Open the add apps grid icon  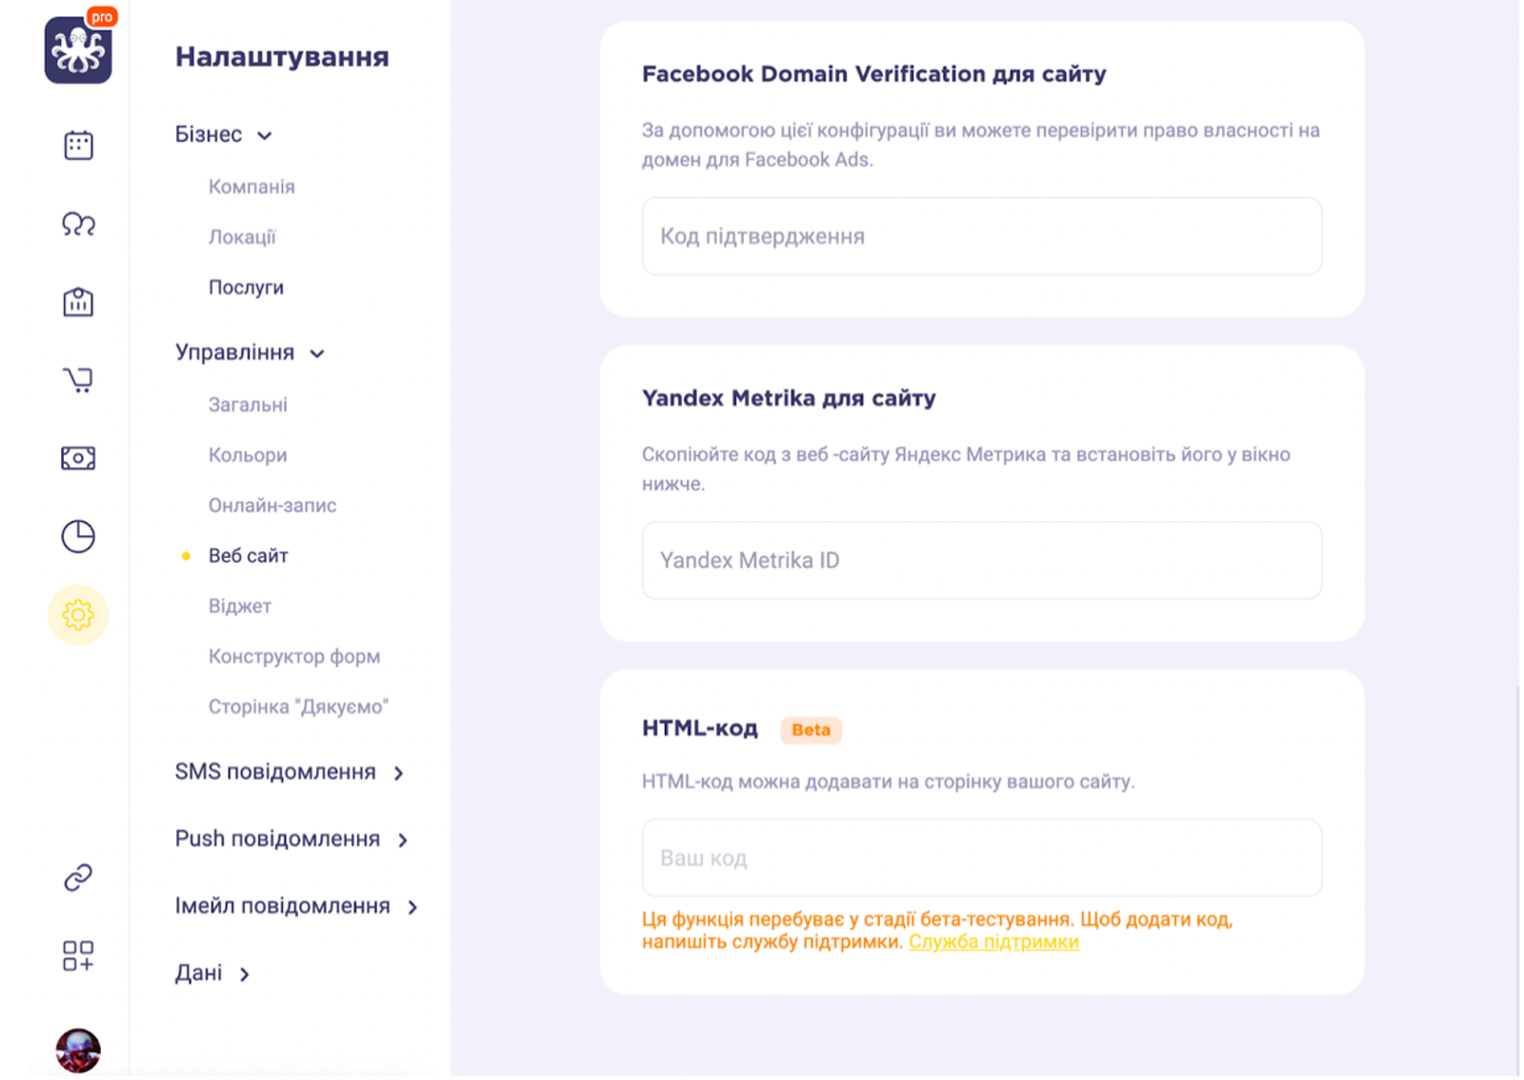click(x=78, y=955)
